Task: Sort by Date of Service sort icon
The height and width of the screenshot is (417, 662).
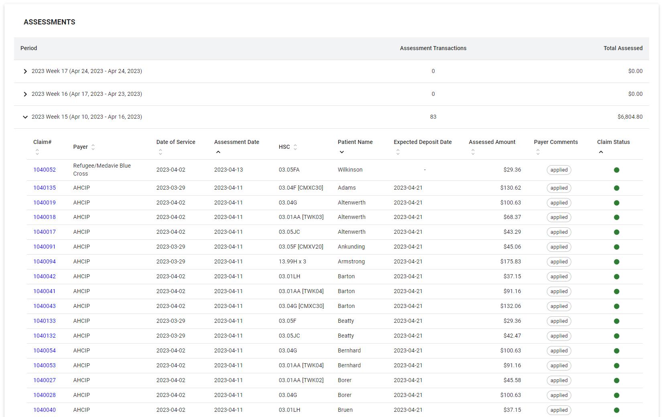Action: pyautogui.click(x=160, y=152)
